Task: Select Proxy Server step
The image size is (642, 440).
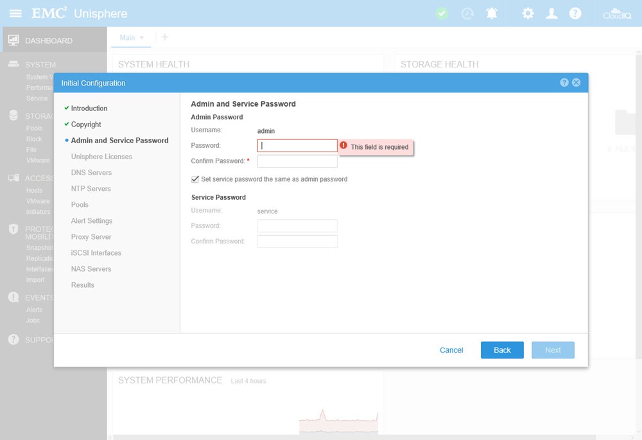Action: tap(91, 237)
